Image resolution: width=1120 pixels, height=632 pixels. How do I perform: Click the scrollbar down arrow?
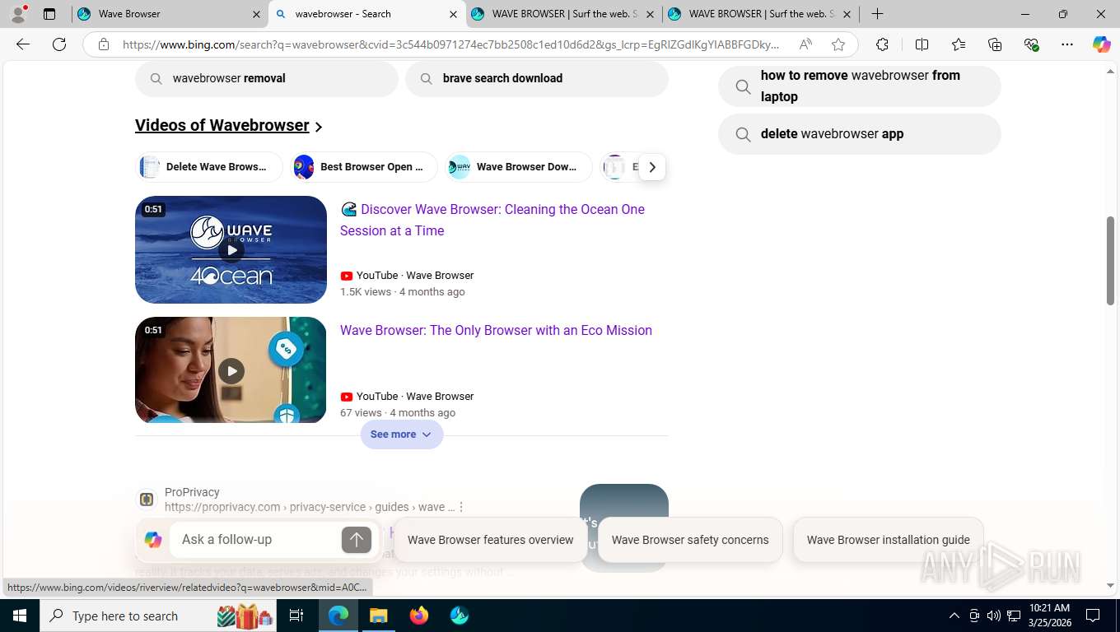pyautogui.click(x=1110, y=585)
